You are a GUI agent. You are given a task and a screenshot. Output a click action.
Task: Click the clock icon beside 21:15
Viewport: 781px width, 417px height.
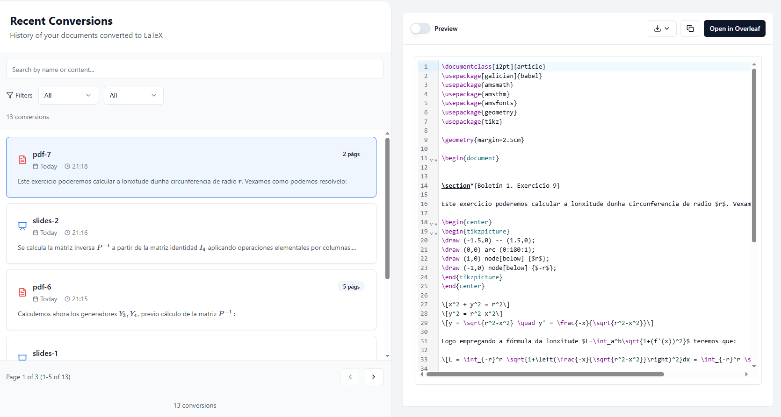(x=67, y=299)
